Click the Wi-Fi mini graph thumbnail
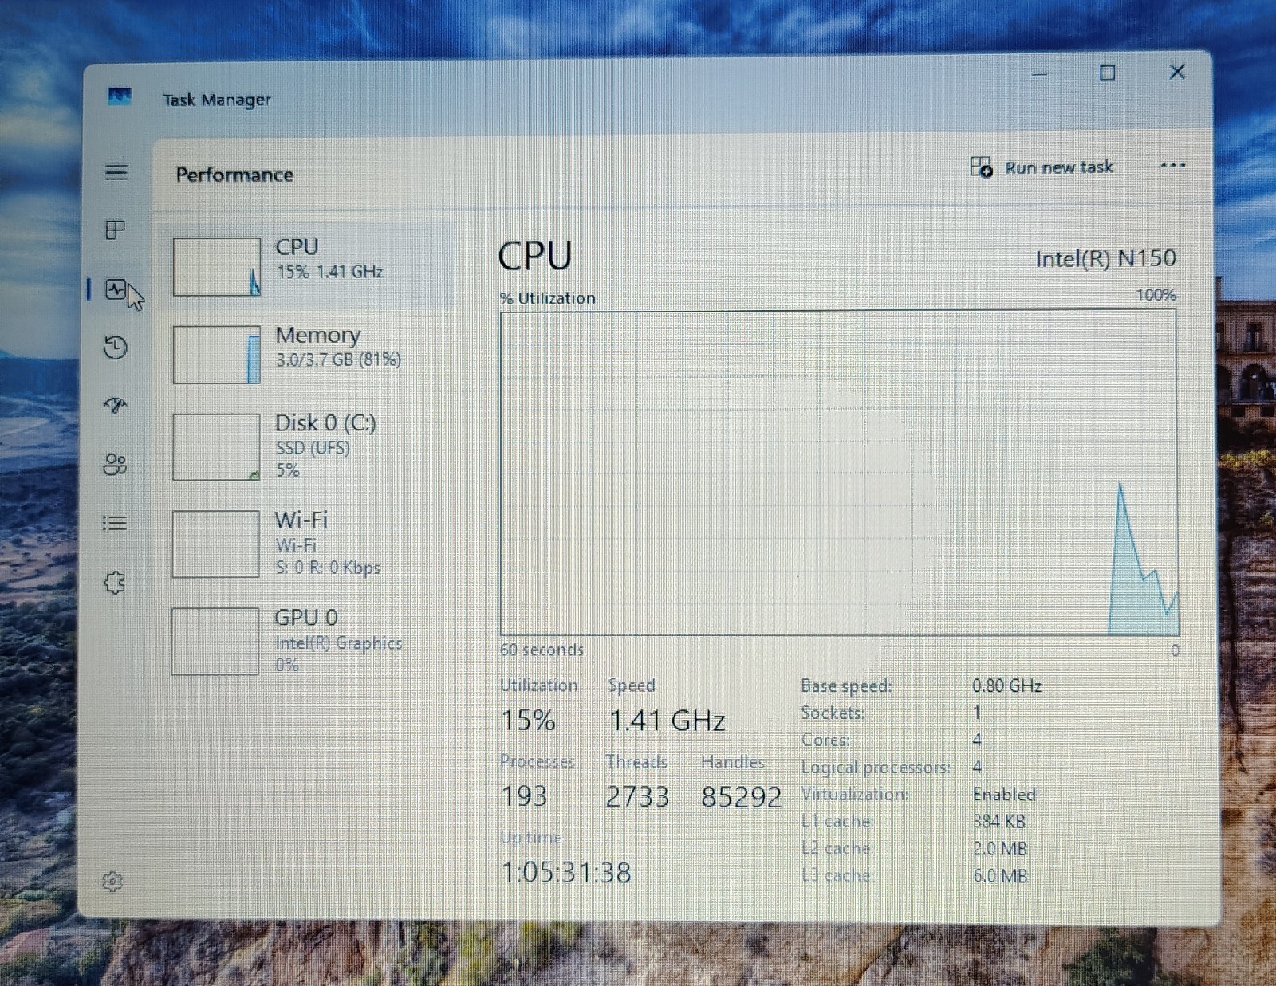1276x986 pixels. click(x=215, y=544)
